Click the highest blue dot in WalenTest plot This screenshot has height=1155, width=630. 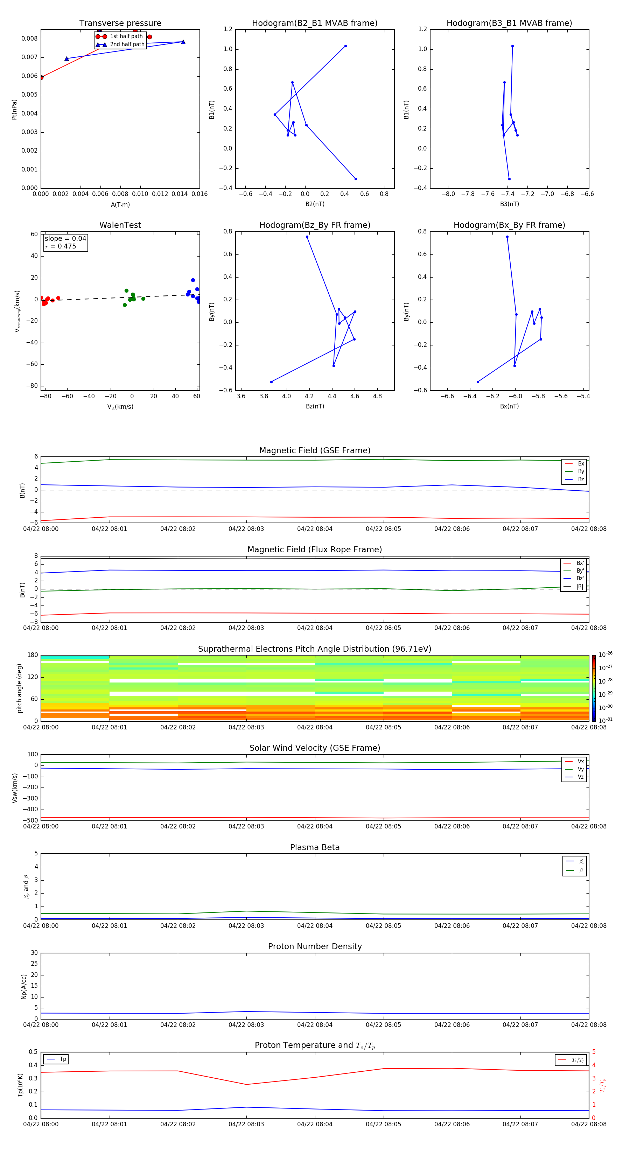193,280
